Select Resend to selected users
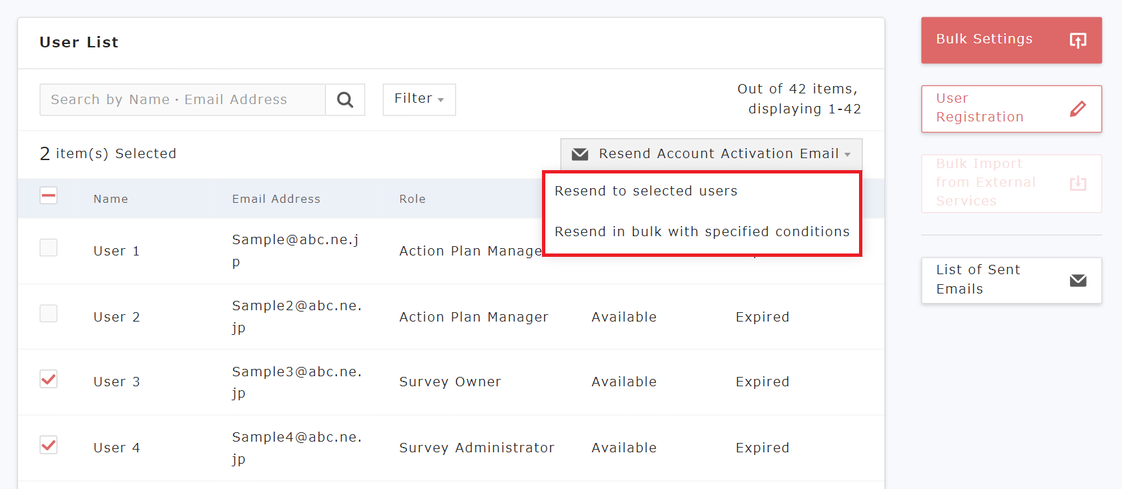This screenshot has height=489, width=1122. 645,191
